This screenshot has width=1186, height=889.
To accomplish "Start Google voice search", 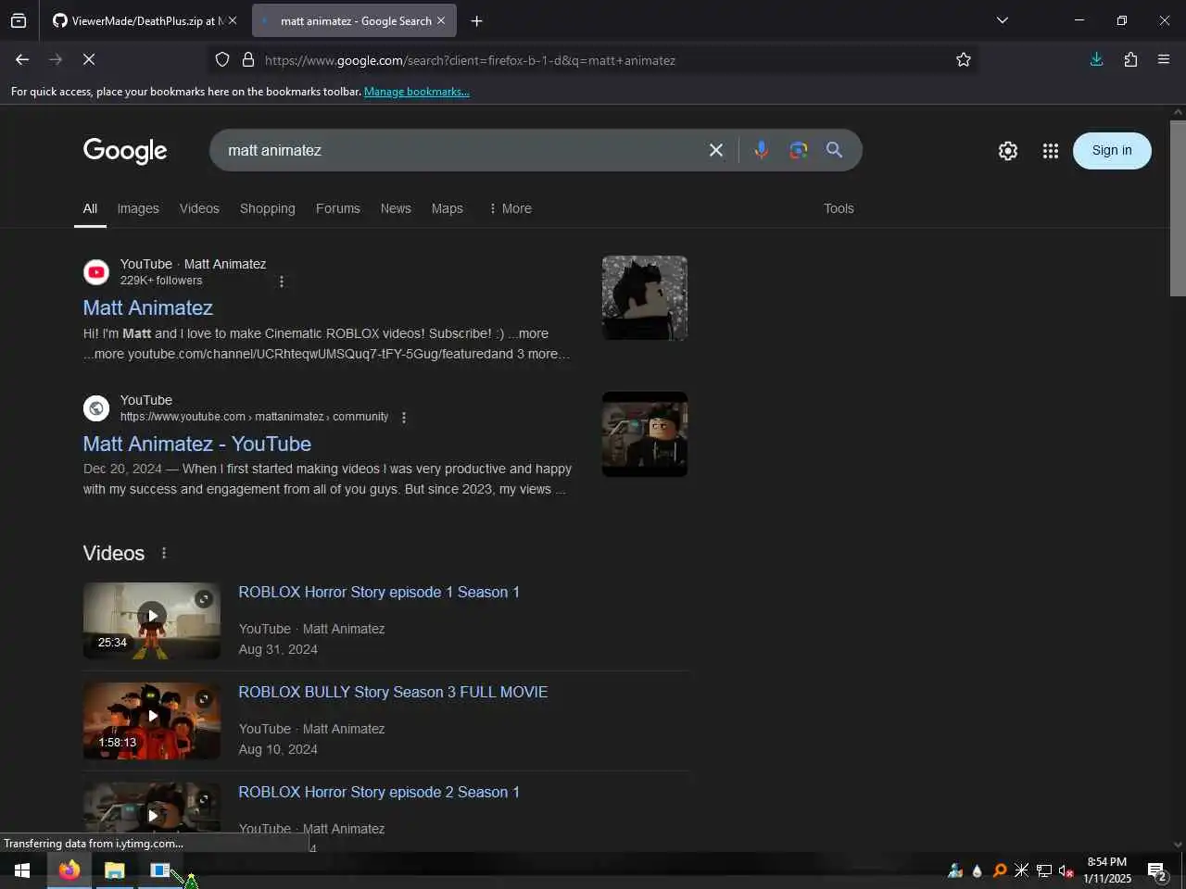I will (x=761, y=150).
